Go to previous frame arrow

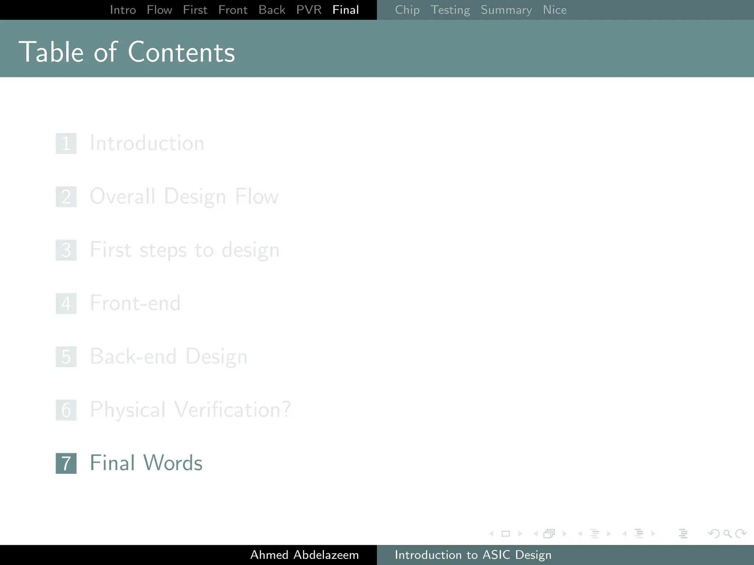(536, 534)
